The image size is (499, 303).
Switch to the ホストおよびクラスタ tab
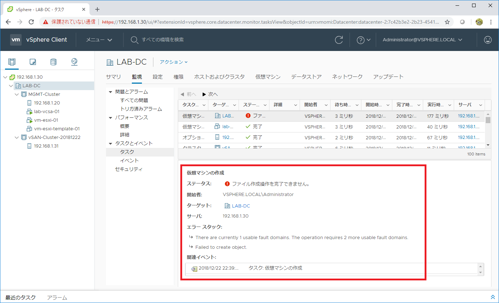click(220, 77)
